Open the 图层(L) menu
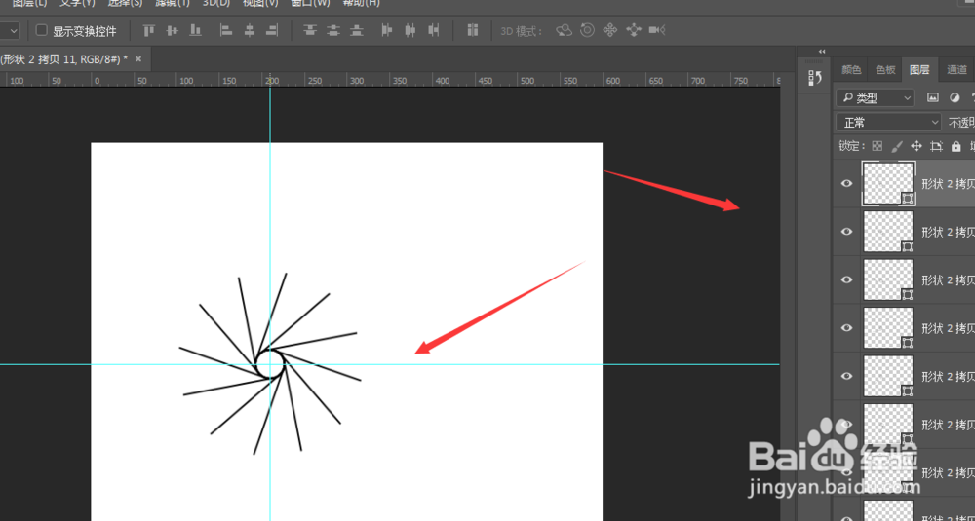This screenshot has height=521, width=975. click(30, 4)
